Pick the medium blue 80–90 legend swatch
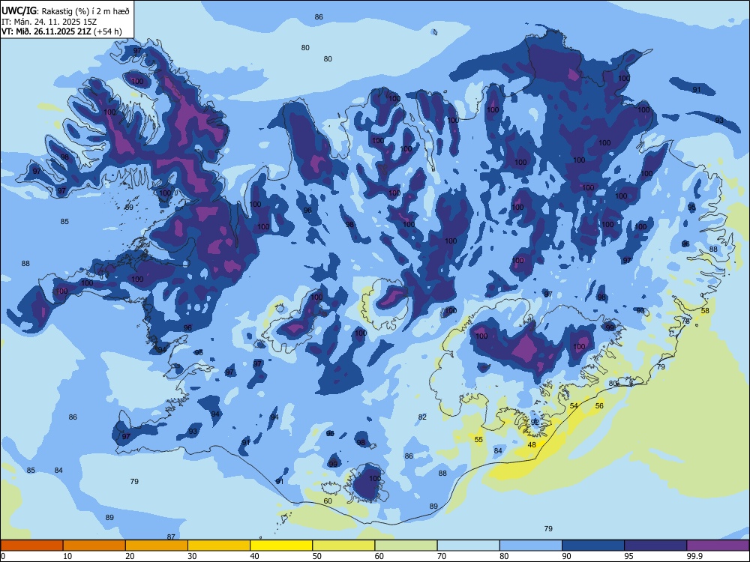This screenshot has width=750, height=562. pos(531,546)
